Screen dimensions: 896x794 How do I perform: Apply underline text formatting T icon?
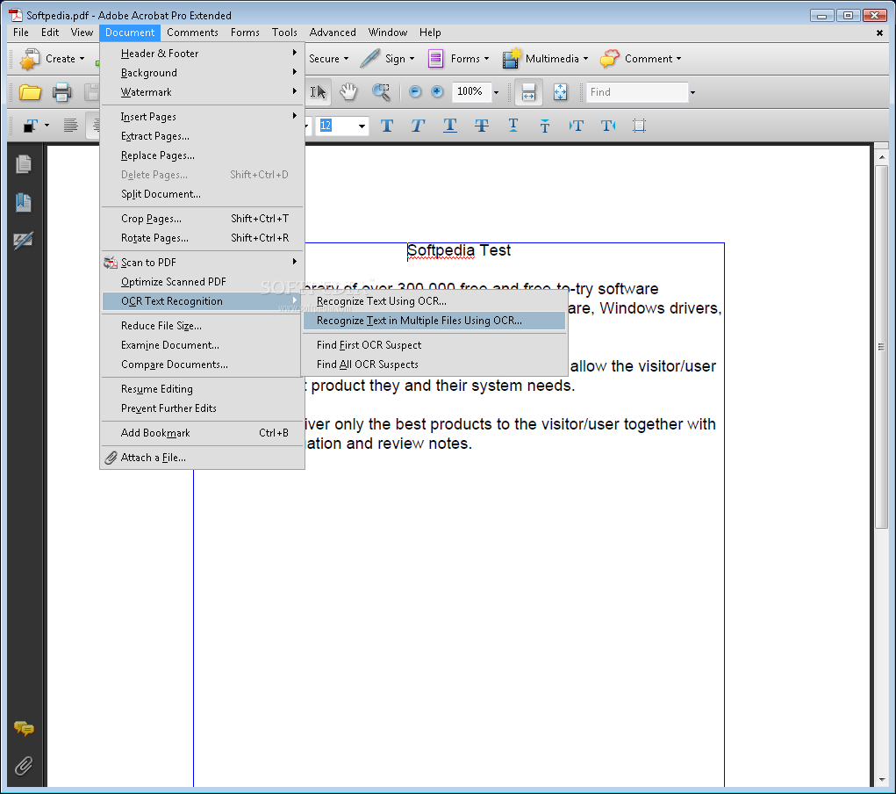click(449, 126)
